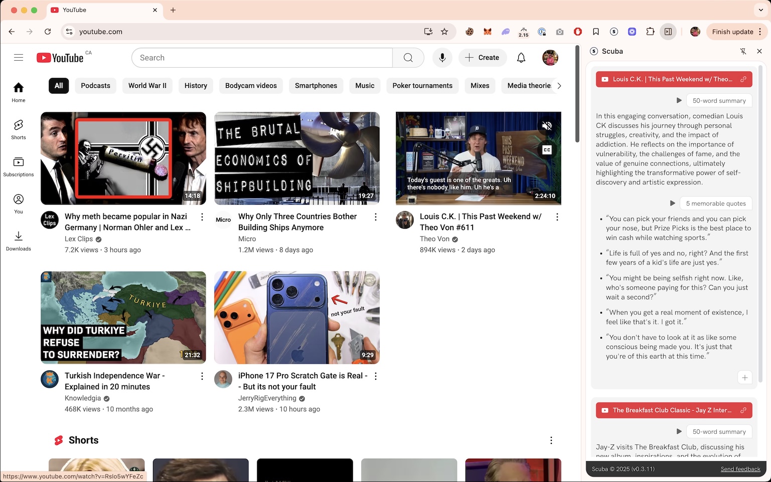The image size is (771, 482).
Task: Select the Bodycam videos chip
Action: click(251, 86)
